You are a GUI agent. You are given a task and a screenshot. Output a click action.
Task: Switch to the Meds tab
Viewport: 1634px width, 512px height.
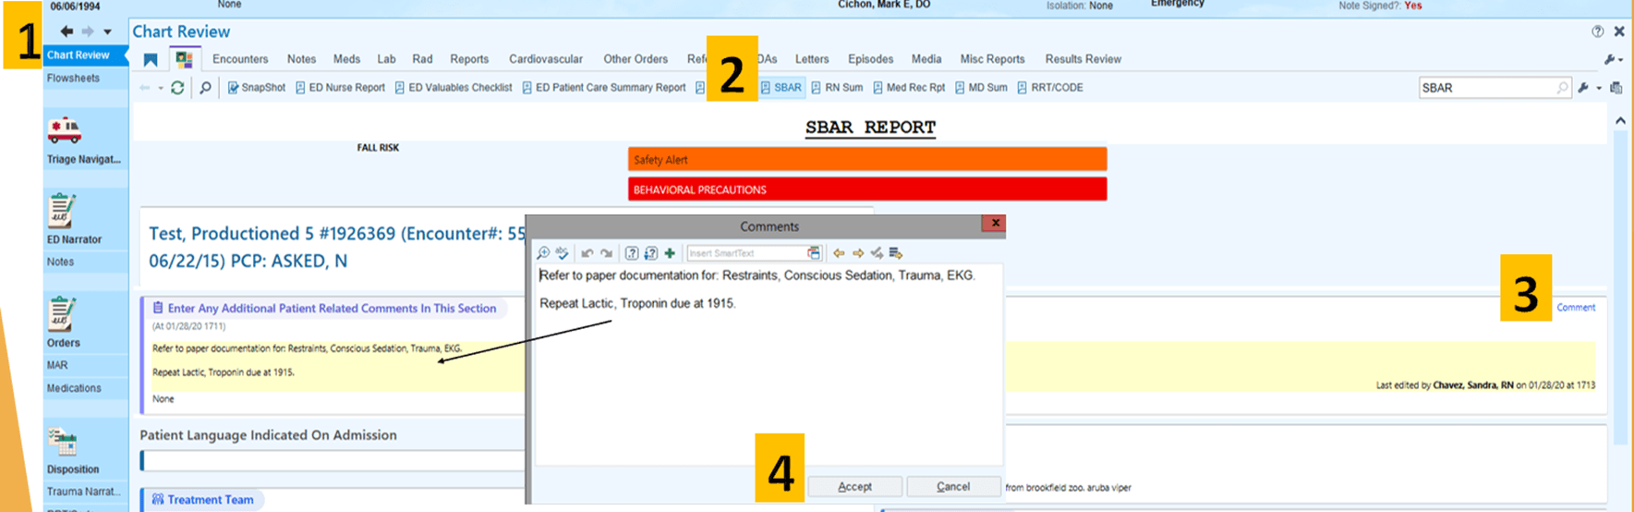point(346,59)
